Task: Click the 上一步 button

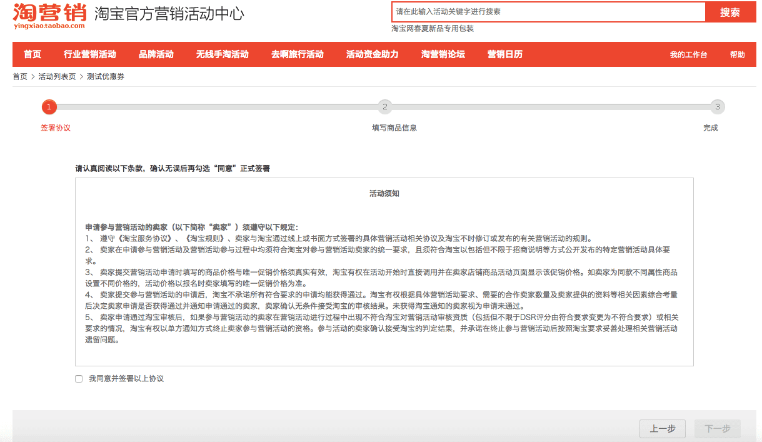Action: [x=663, y=429]
